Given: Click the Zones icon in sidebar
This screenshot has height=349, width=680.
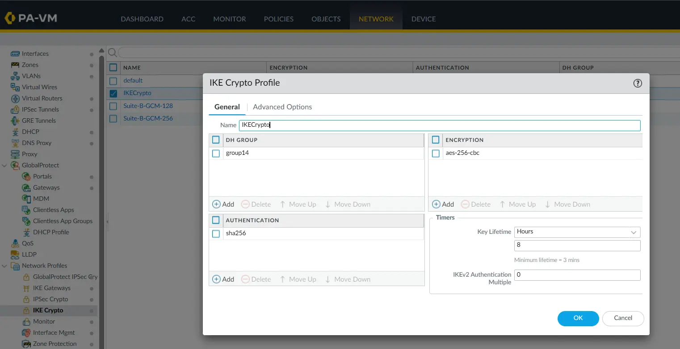Looking at the screenshot, I should coord(15,65).
